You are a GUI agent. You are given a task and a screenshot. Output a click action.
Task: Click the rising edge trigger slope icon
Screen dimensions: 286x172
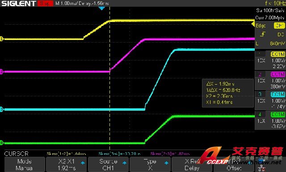[262, 34]
